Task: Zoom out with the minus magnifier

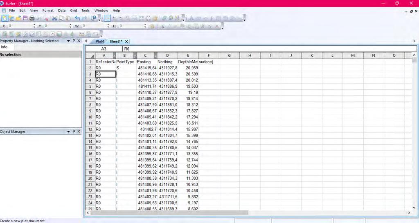Action: [x=121, y=18]
